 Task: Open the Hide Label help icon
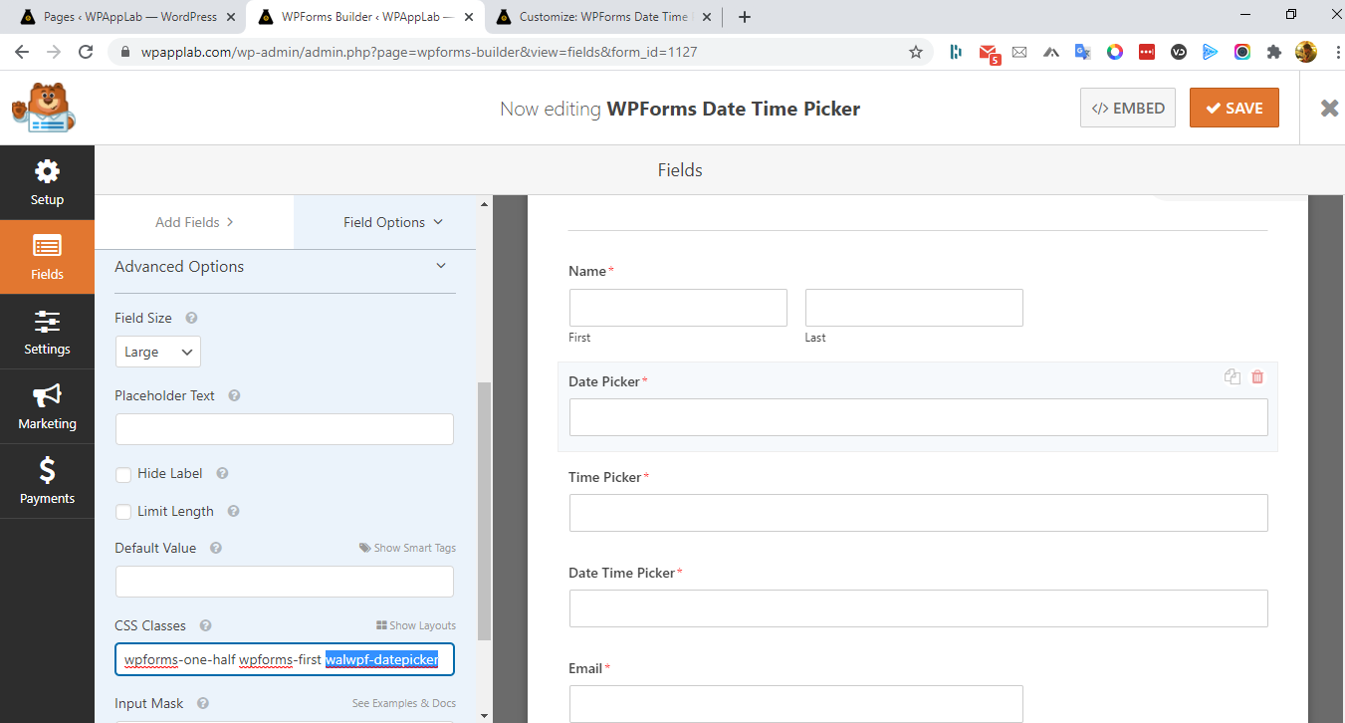coord(222,474)
